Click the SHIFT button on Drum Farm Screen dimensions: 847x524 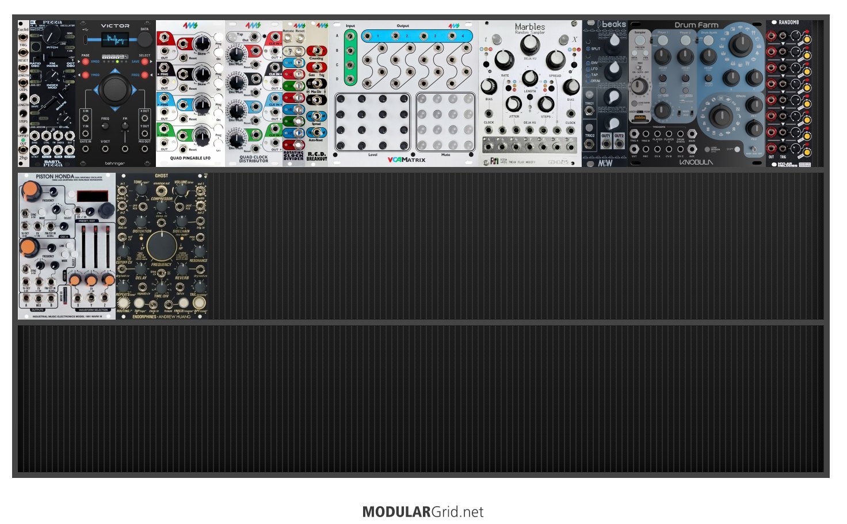[738, 150]
